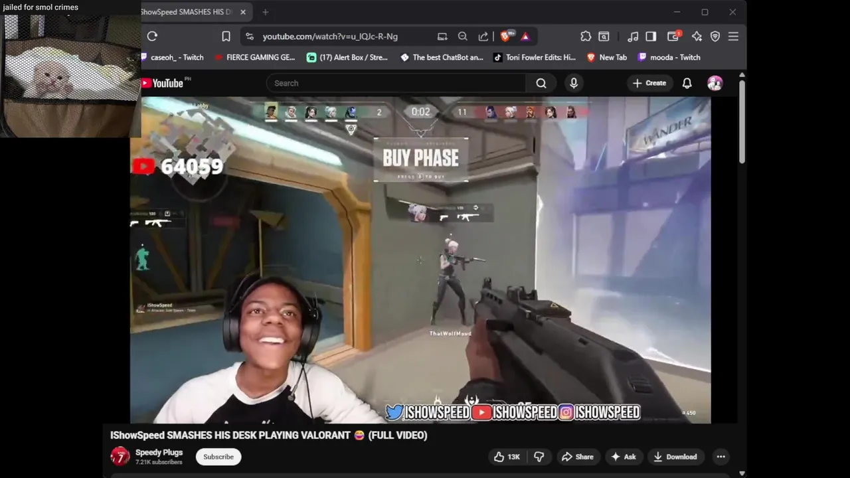
Task: Open YouTube notifications bell
Action: [x=687, y=83]
